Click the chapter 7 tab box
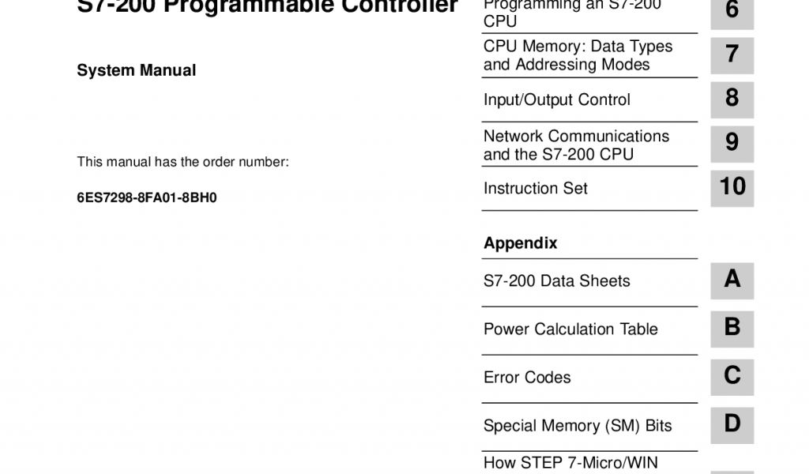This screenshot has width=809, height=474. tap(732, 55)
